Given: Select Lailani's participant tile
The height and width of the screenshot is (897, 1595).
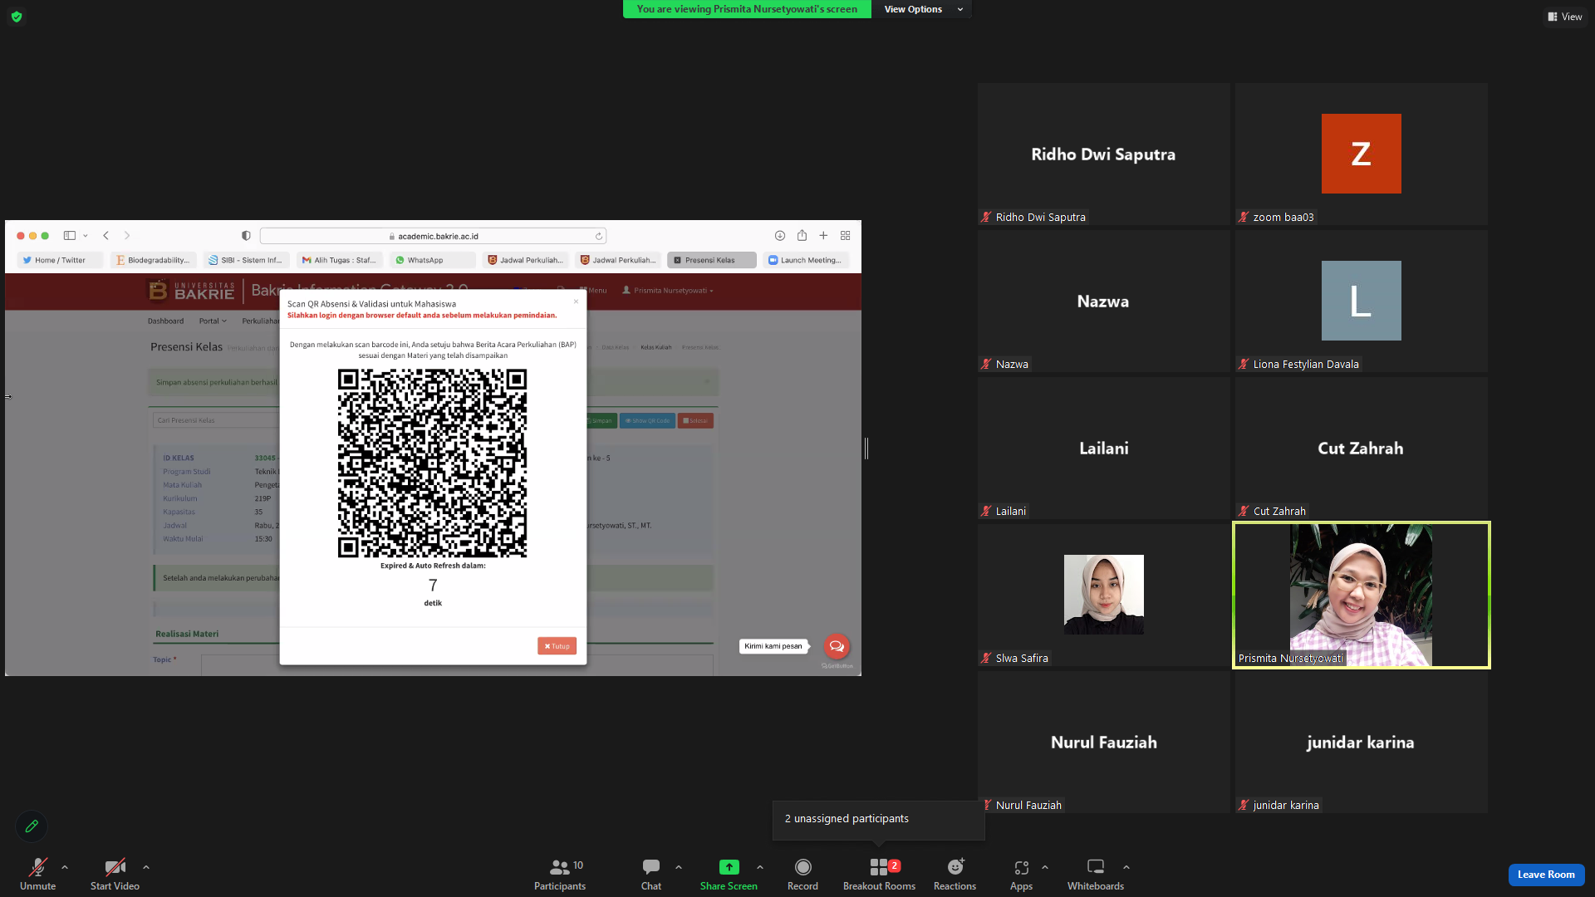Looking at the screenshot, I should click(1103, 448).
